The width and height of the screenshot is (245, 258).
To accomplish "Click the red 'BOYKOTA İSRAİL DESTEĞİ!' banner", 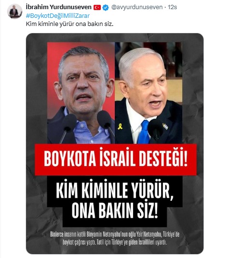I will point(116,160).
